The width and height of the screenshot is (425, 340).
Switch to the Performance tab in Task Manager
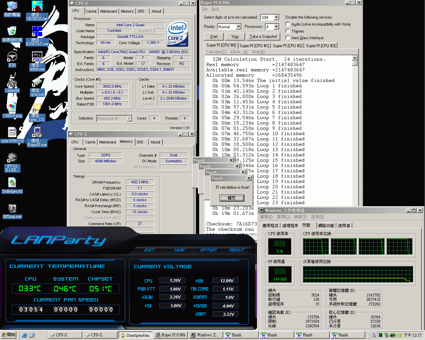(306, 225)
